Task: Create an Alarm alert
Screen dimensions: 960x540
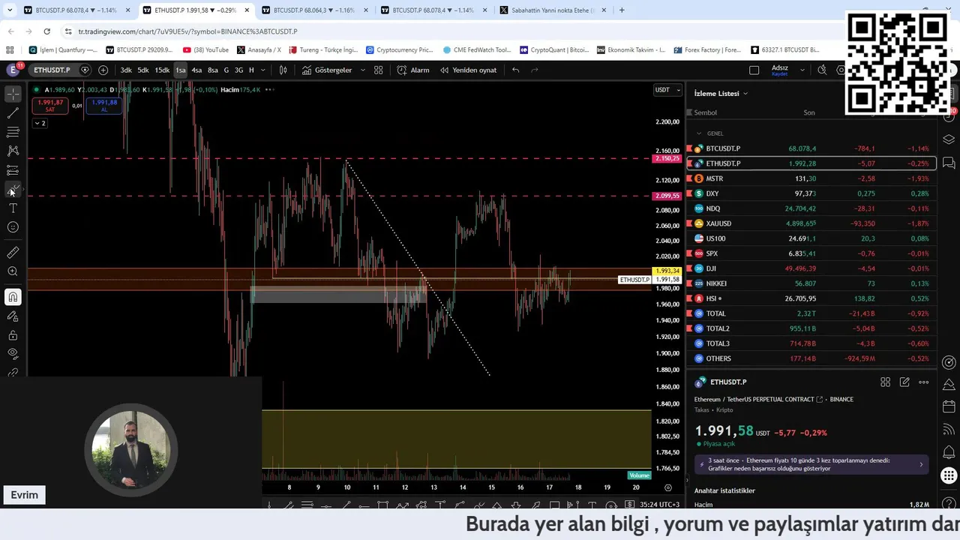Action: (413, 70)
